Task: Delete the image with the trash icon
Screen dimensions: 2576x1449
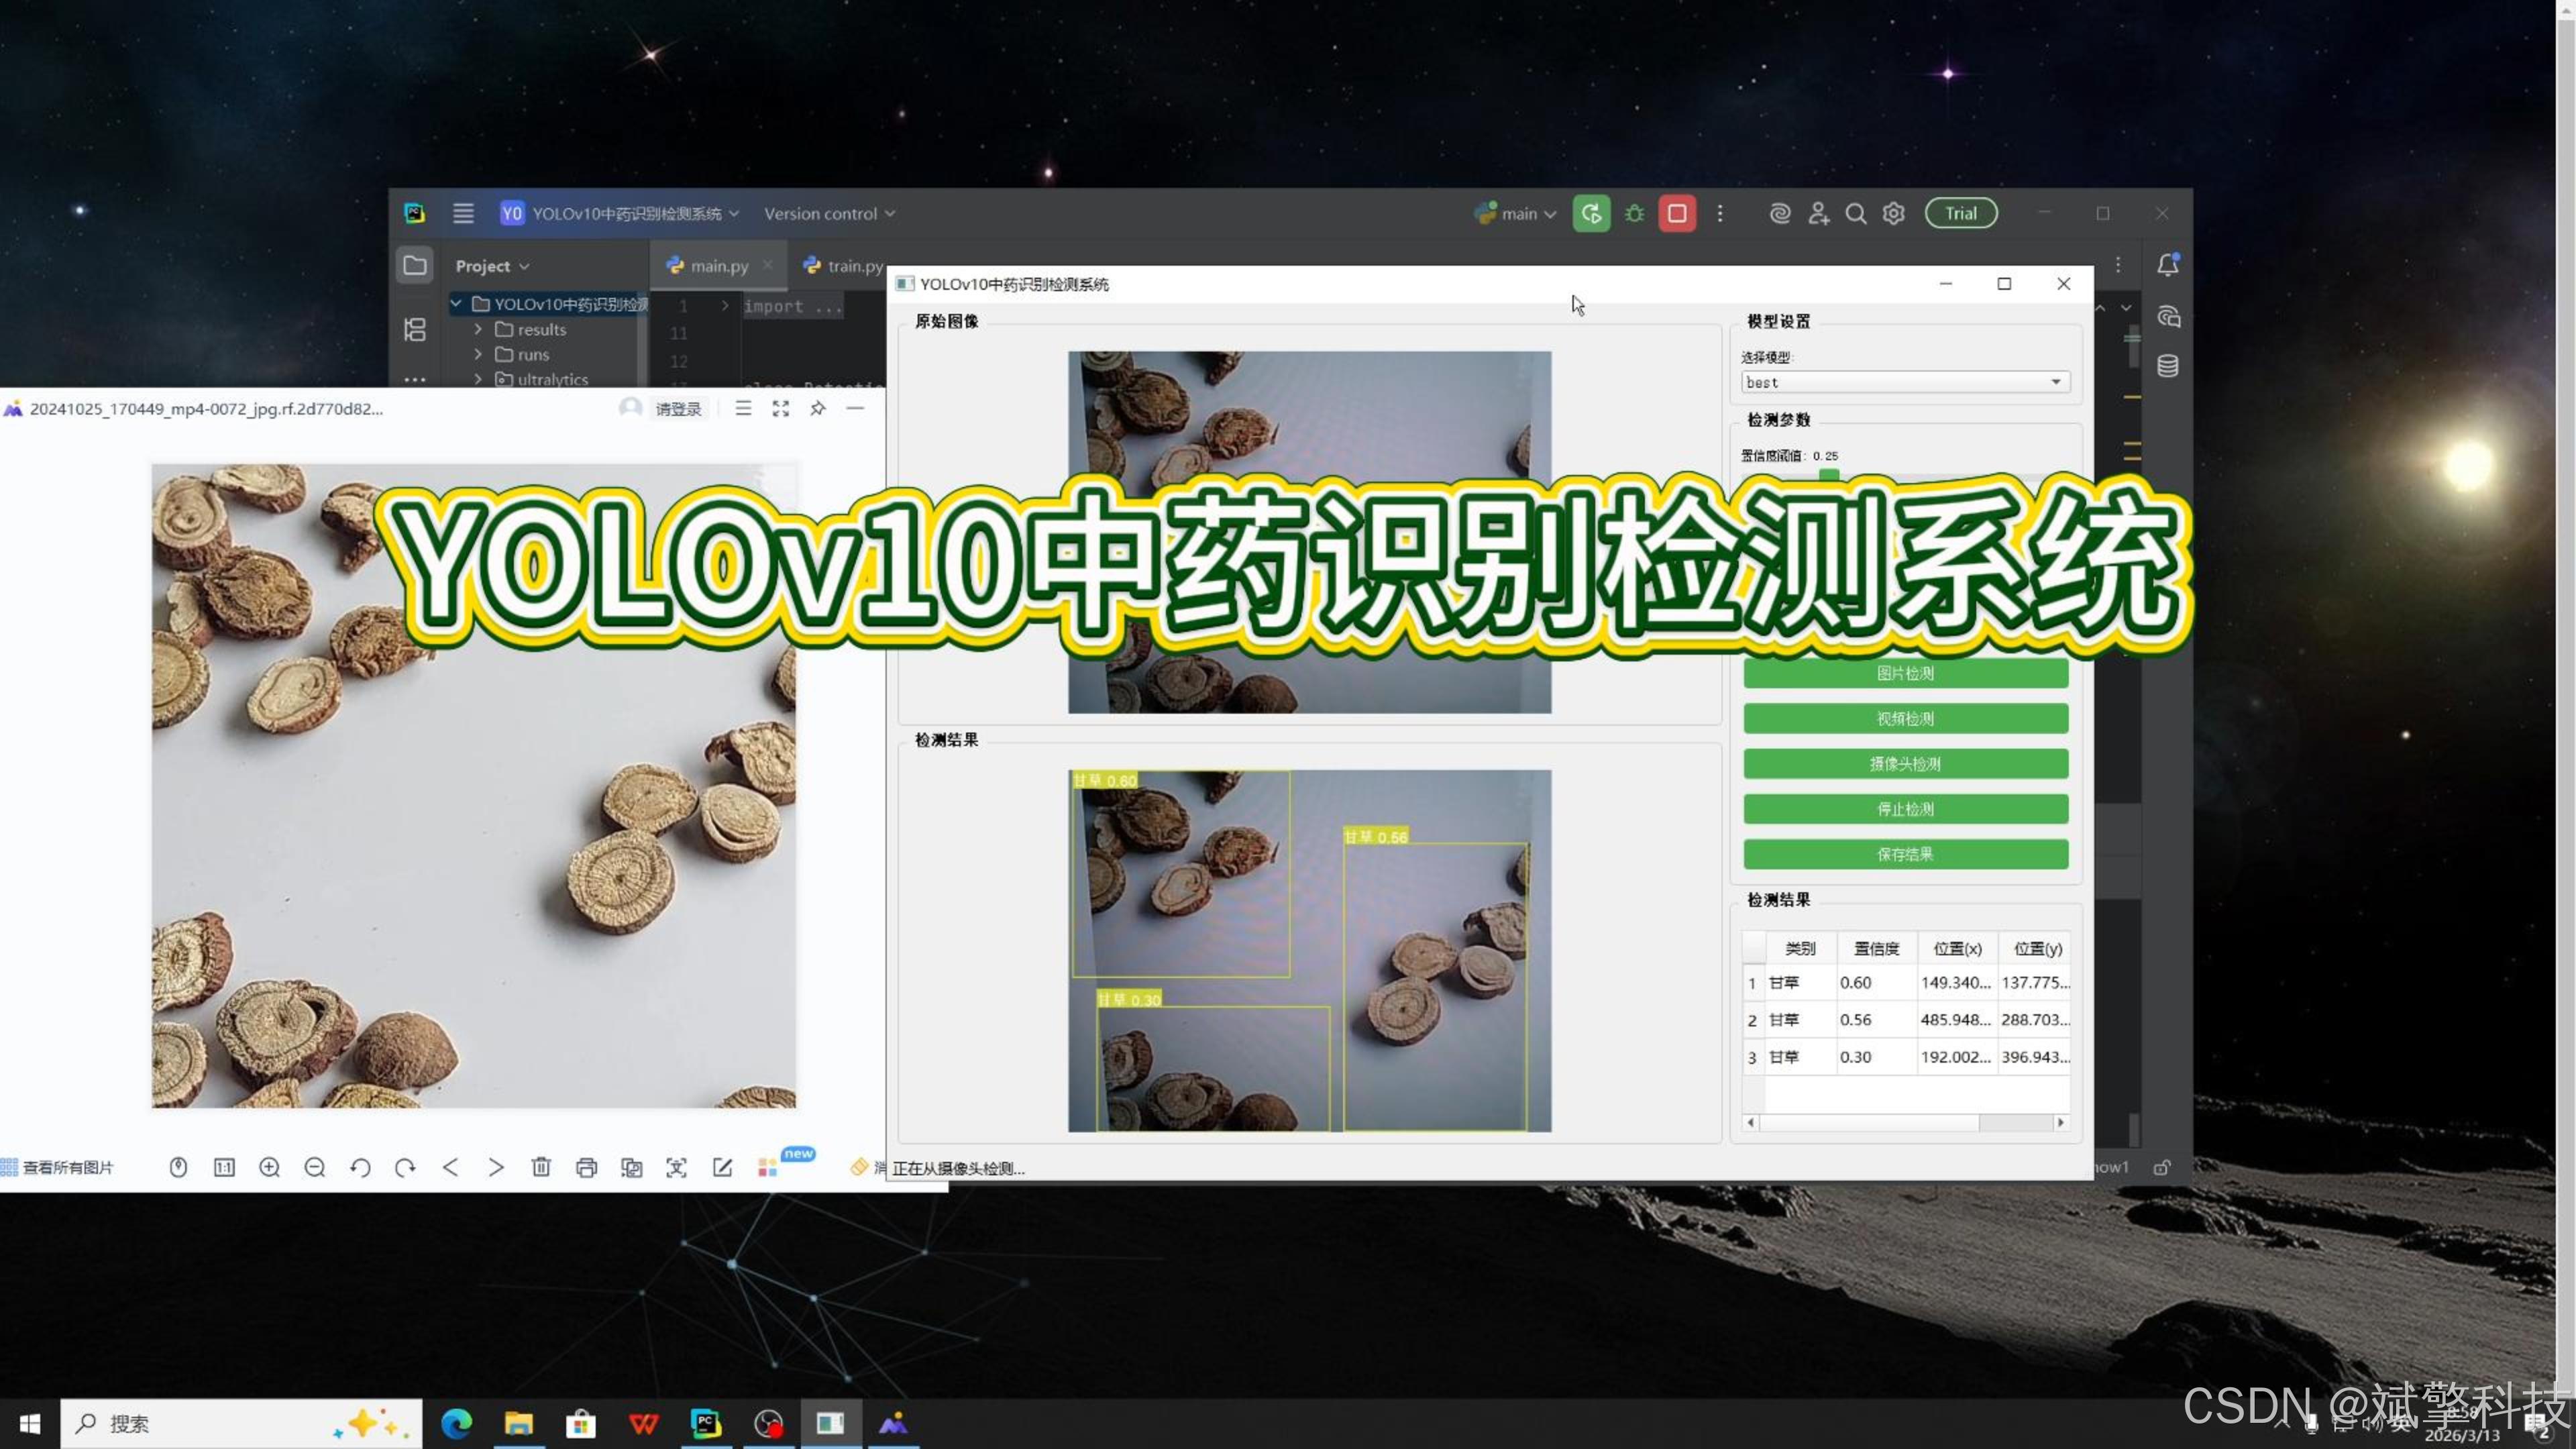Action: coord(541,1167)
